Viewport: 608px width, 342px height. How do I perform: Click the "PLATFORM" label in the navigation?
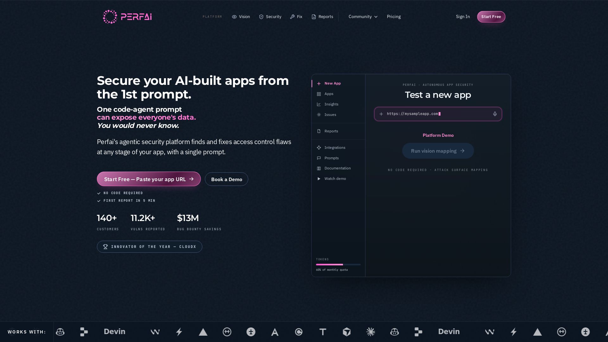point(212,17)
